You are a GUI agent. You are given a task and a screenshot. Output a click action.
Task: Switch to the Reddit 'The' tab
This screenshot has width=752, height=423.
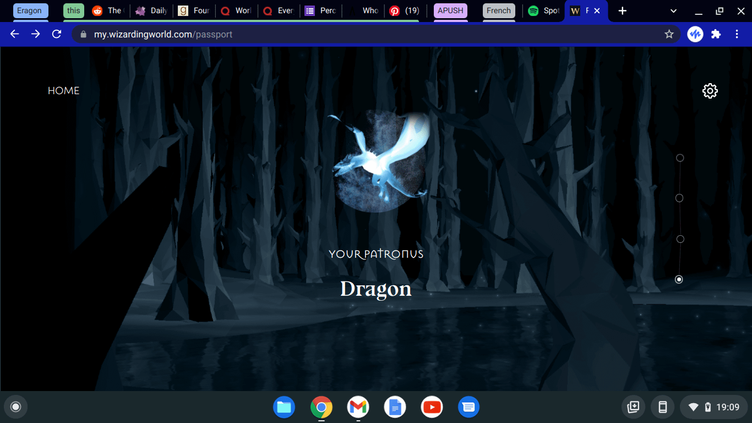(x=107, y=10)
